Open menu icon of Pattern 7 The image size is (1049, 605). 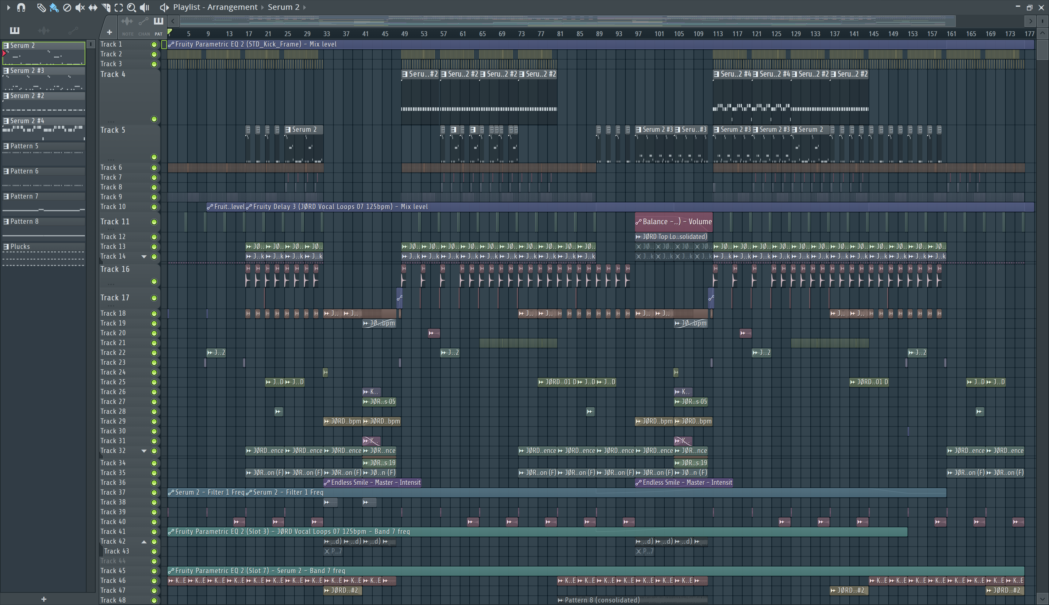click(6, 196)
